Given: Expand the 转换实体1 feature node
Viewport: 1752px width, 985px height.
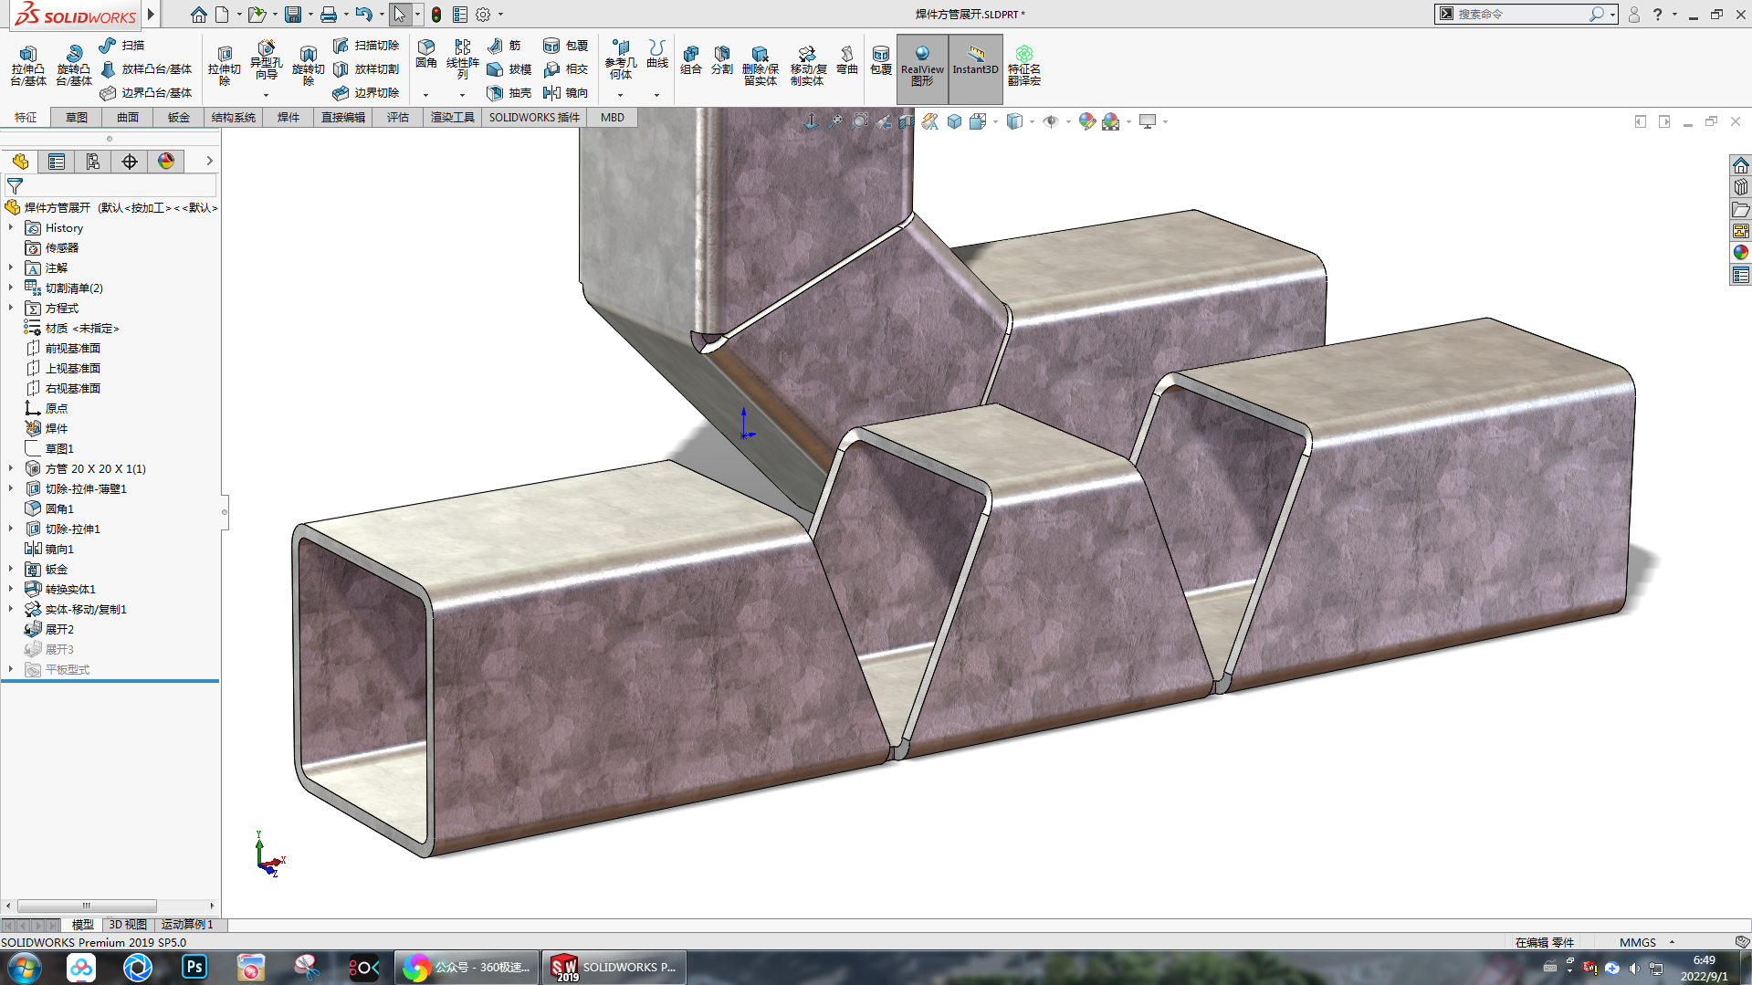Looking at the screenshot, I should (x=11, y=589).
